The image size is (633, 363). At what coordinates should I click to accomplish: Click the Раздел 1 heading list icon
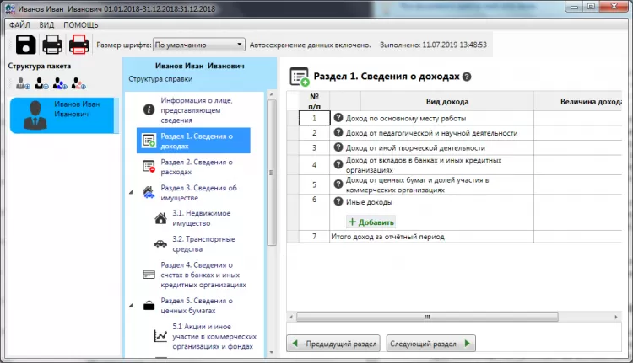[299, 77]
